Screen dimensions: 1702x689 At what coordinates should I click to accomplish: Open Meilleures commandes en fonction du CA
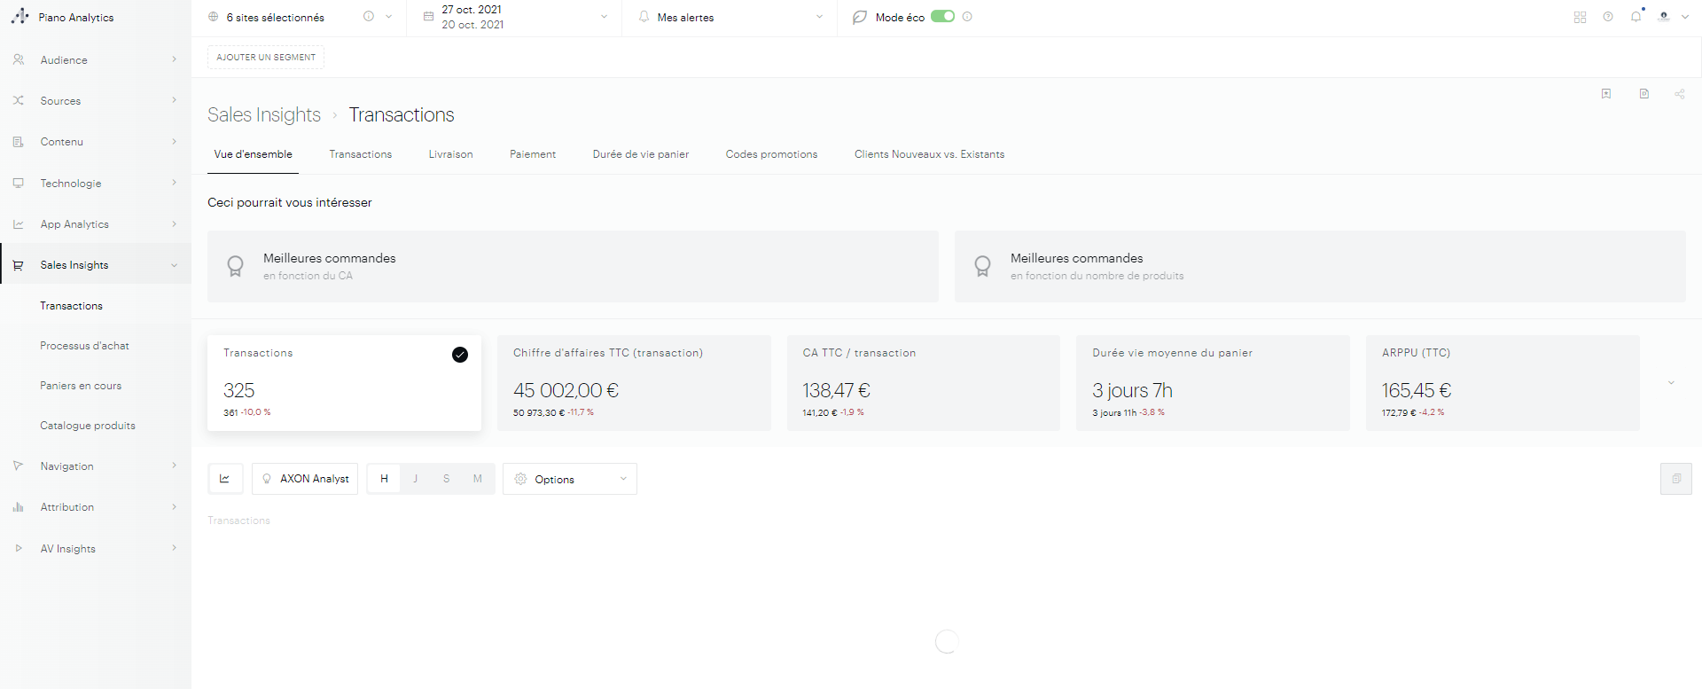[573, 266]
